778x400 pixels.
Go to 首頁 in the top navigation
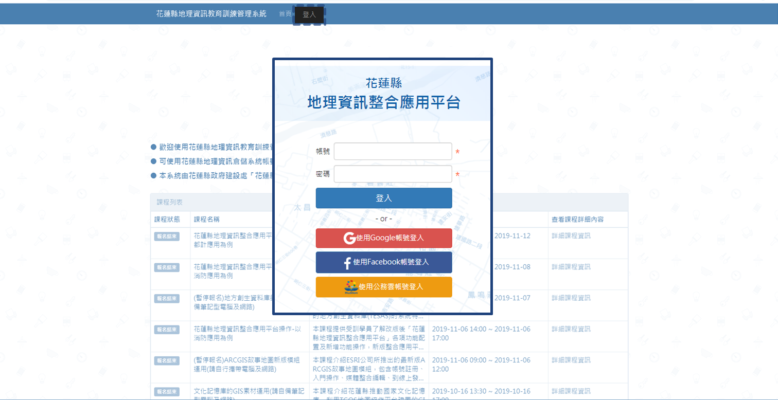[x=285, y=14]
